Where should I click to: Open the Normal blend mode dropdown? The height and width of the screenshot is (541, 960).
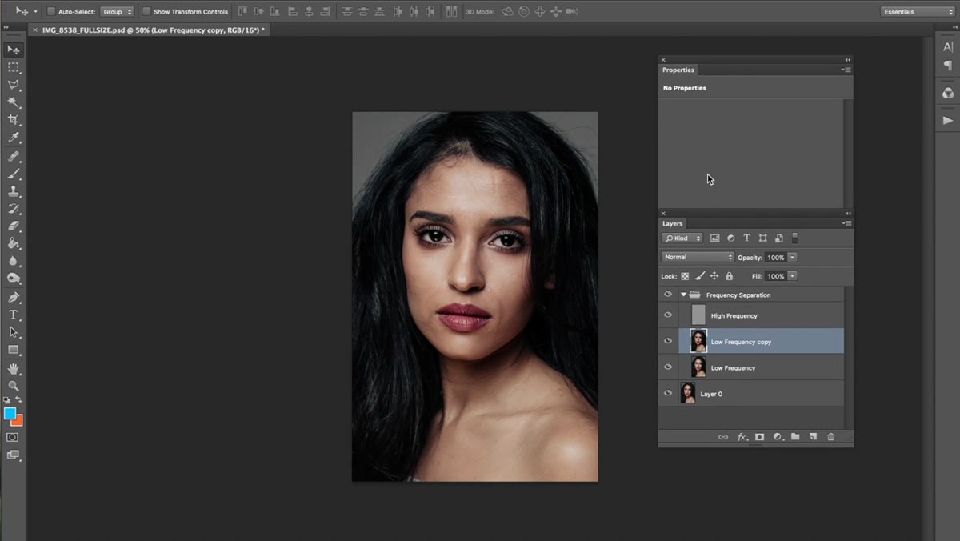(x=698, y=257)
